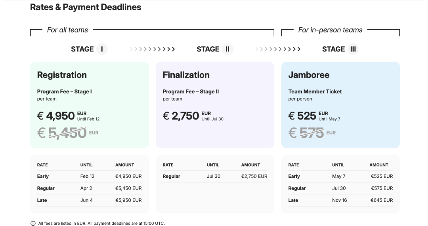Click the crossed-out €5,450 price
428x226 pixels.
tap(62, 133)
